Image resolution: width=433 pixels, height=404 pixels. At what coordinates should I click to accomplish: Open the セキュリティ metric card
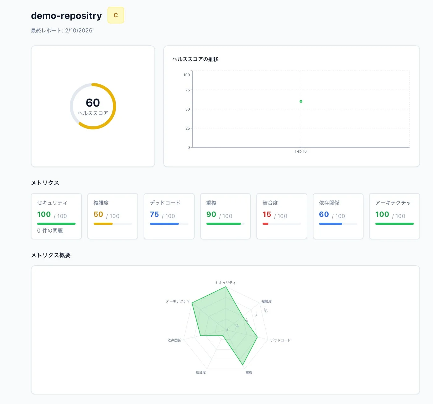56,216
